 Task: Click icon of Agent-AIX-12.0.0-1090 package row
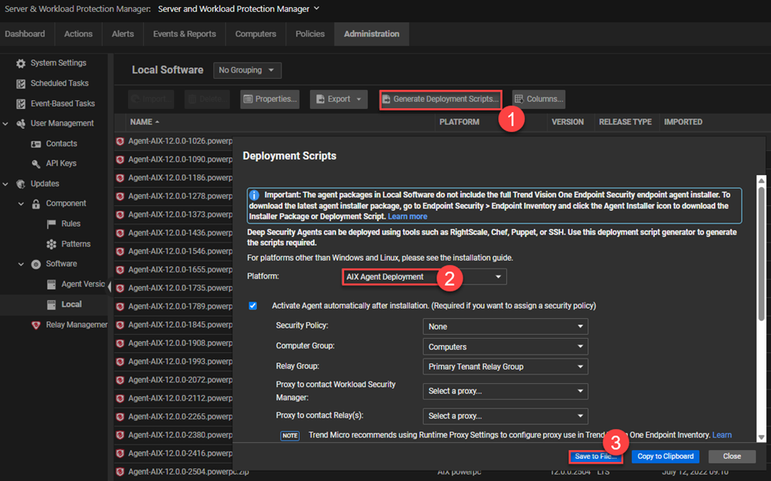tap(120, 160)
